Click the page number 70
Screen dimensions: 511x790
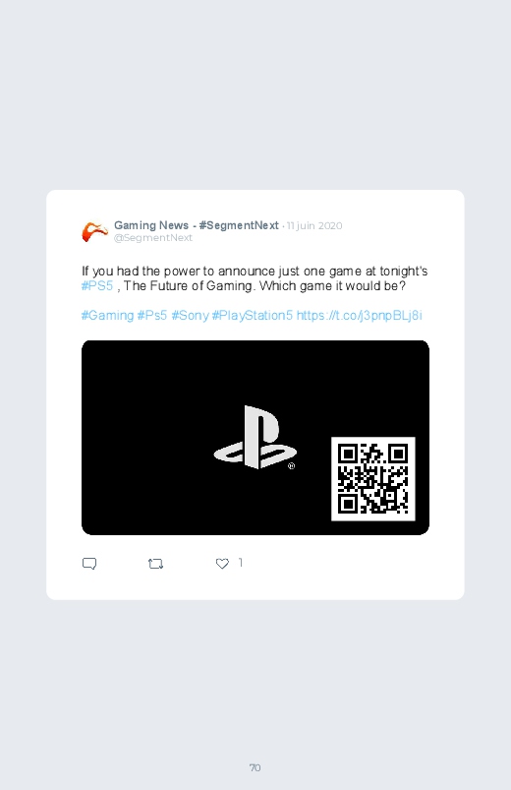tap(255, 767)
